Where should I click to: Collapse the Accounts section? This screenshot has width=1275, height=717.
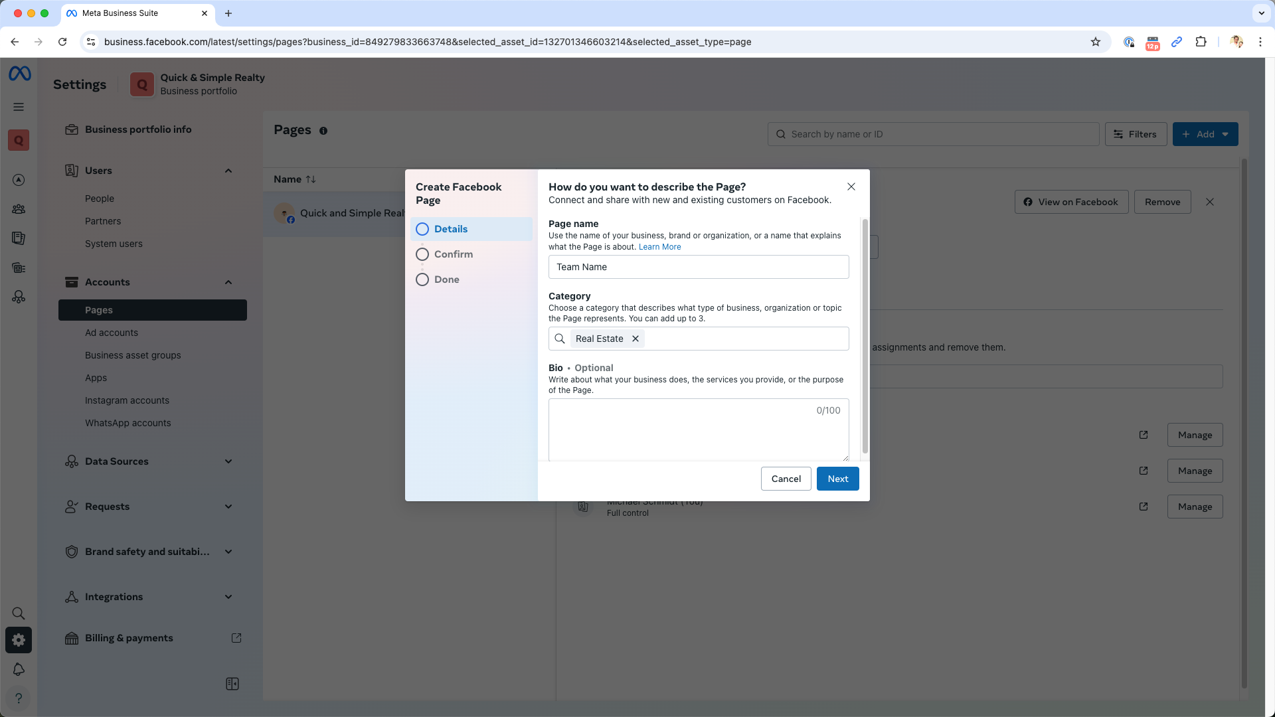coord(228,282)
